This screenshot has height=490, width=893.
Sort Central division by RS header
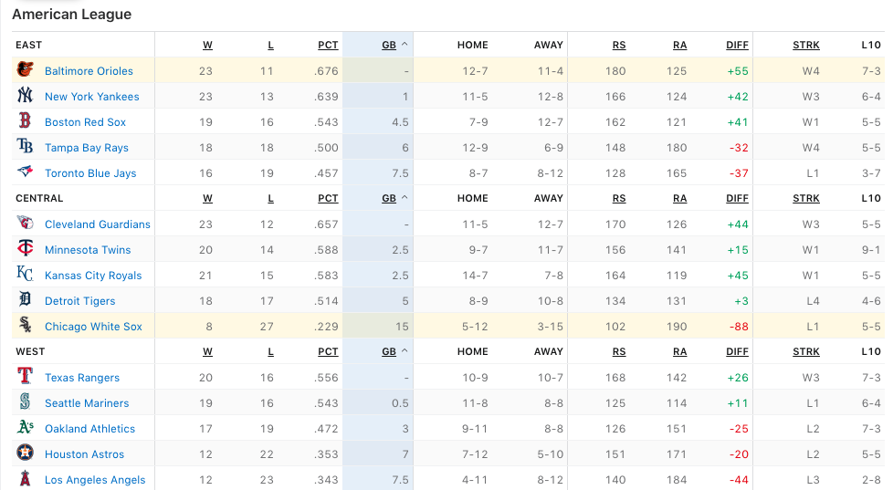(619, 198)
